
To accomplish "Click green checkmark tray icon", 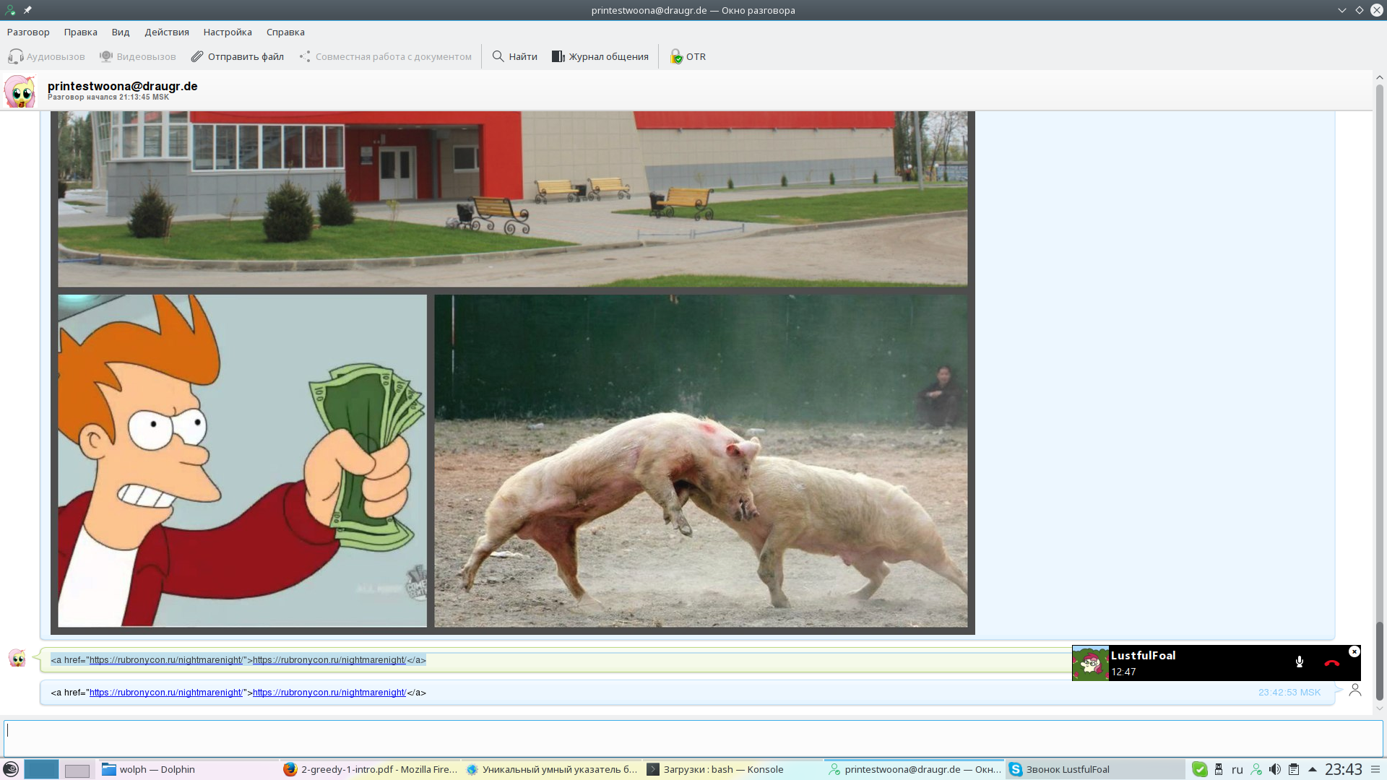I will 1200,770.
